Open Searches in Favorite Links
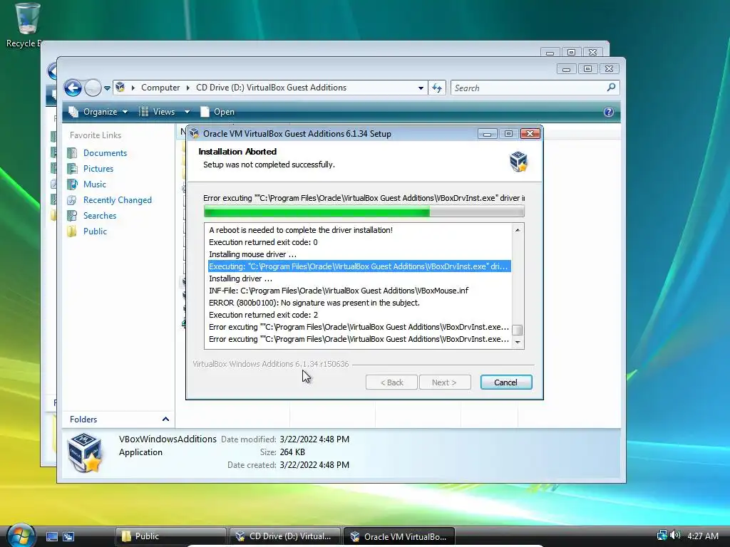730x547 pixels. 100,215
